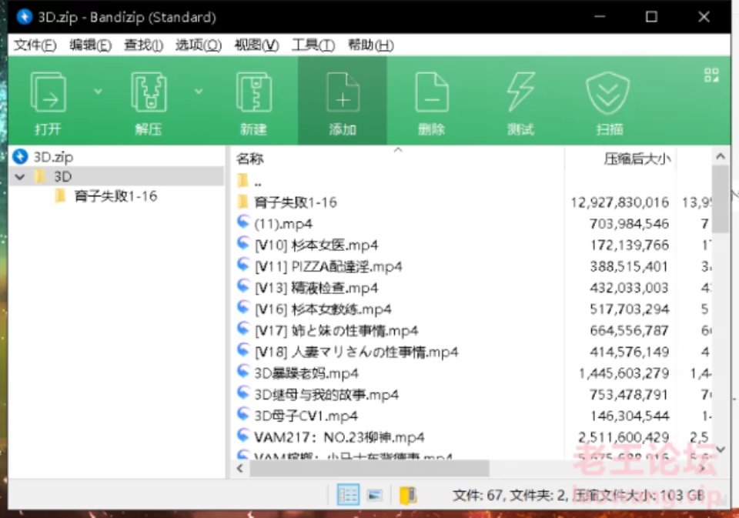Select the file [V10] 杉本女医.mp4

click(x=316, y=245)
